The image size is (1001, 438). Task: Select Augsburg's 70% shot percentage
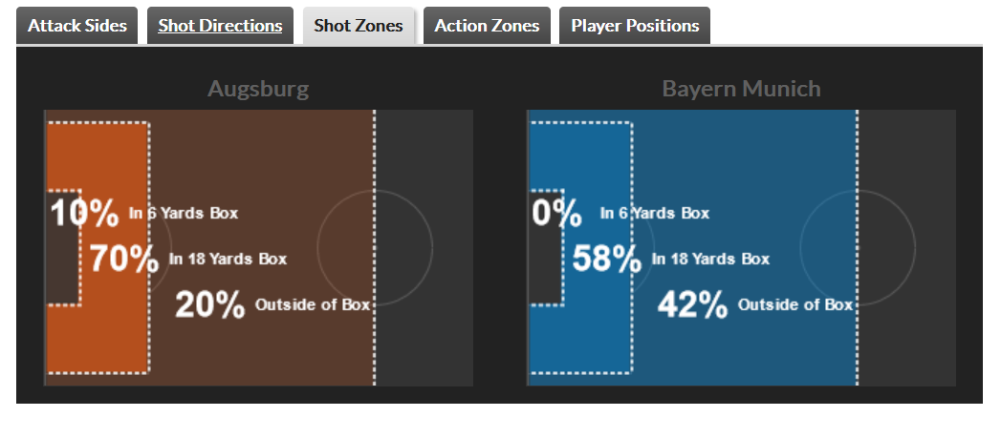(x=124, y=259)
